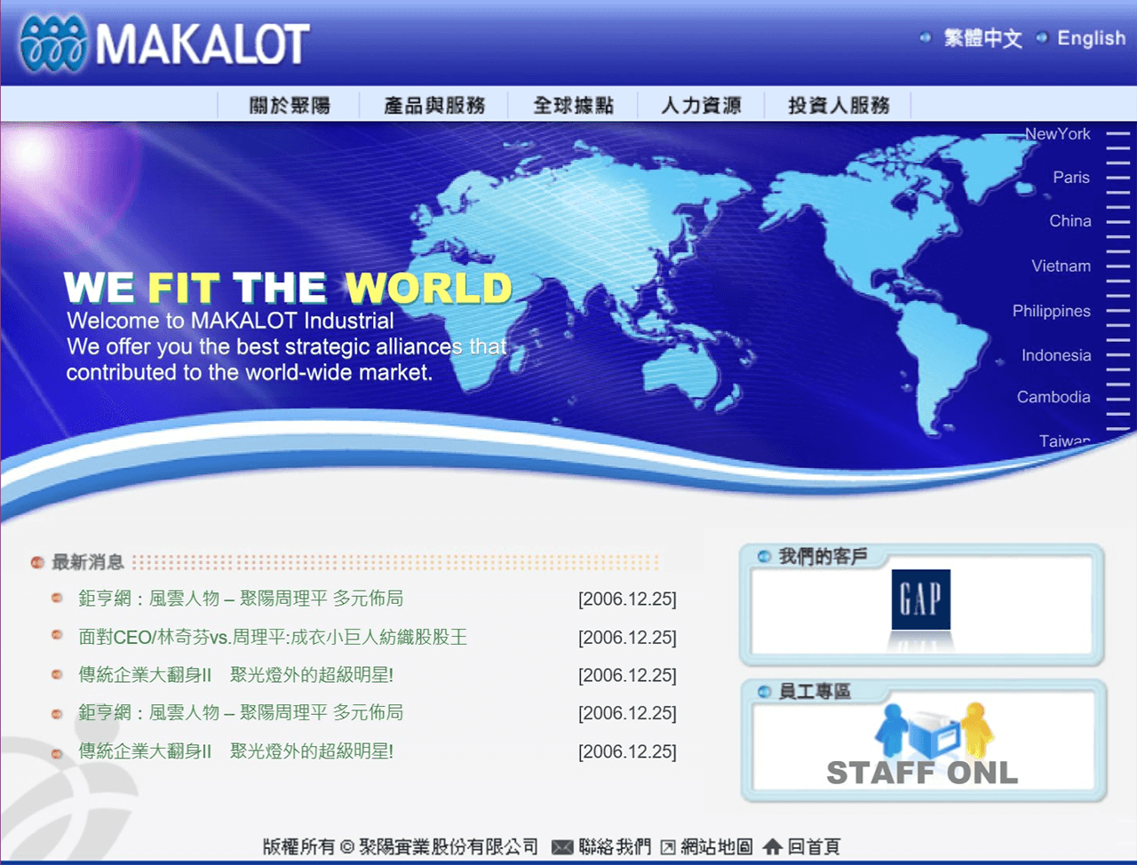Viewport: 1137px width, 865px height.
Task: Go to 回首頁 home link
Action: (x=814, y=847)
